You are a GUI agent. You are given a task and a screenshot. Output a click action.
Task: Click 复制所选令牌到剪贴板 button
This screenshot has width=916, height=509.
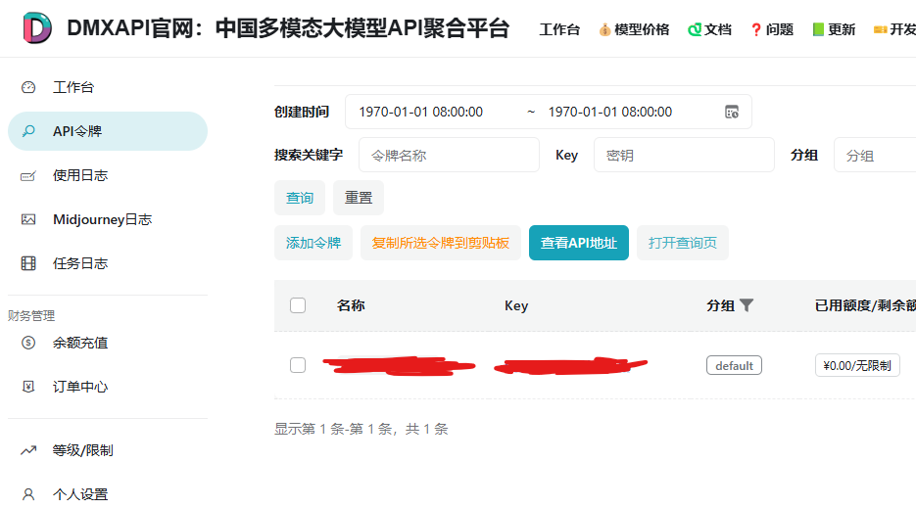pos(441,243)
